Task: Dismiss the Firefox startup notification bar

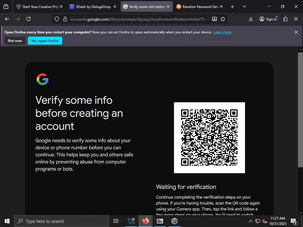Action: click(x=296, y=32)
